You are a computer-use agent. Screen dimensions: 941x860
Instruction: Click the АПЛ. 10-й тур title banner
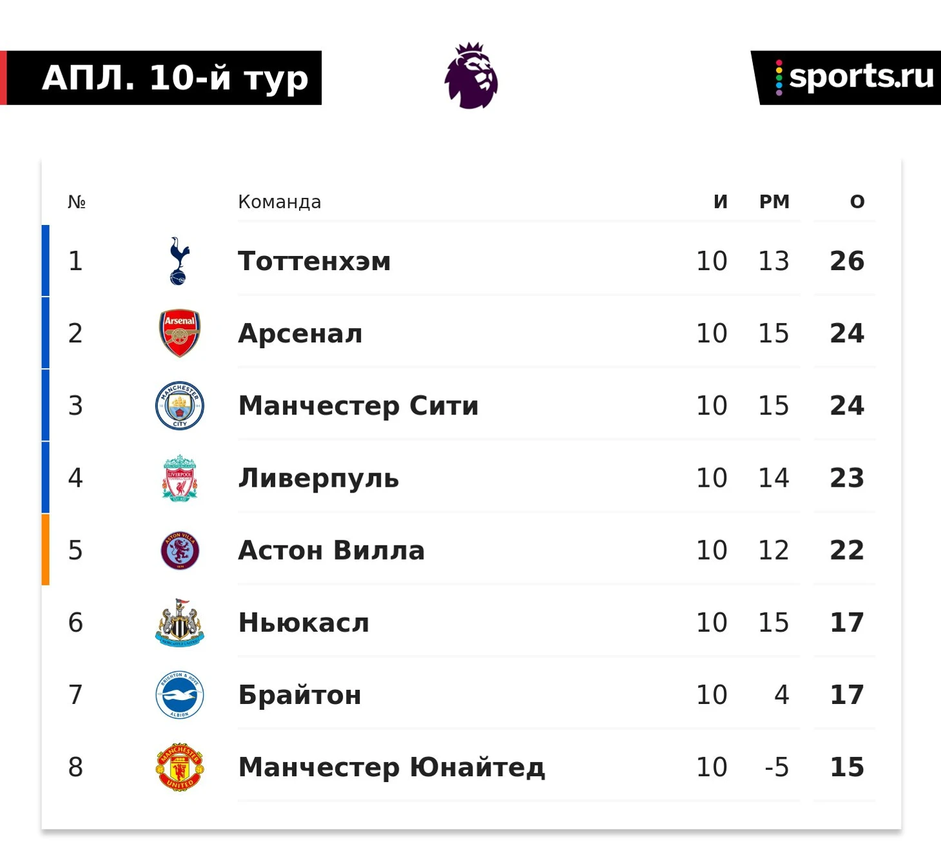(x=161, y=78)
